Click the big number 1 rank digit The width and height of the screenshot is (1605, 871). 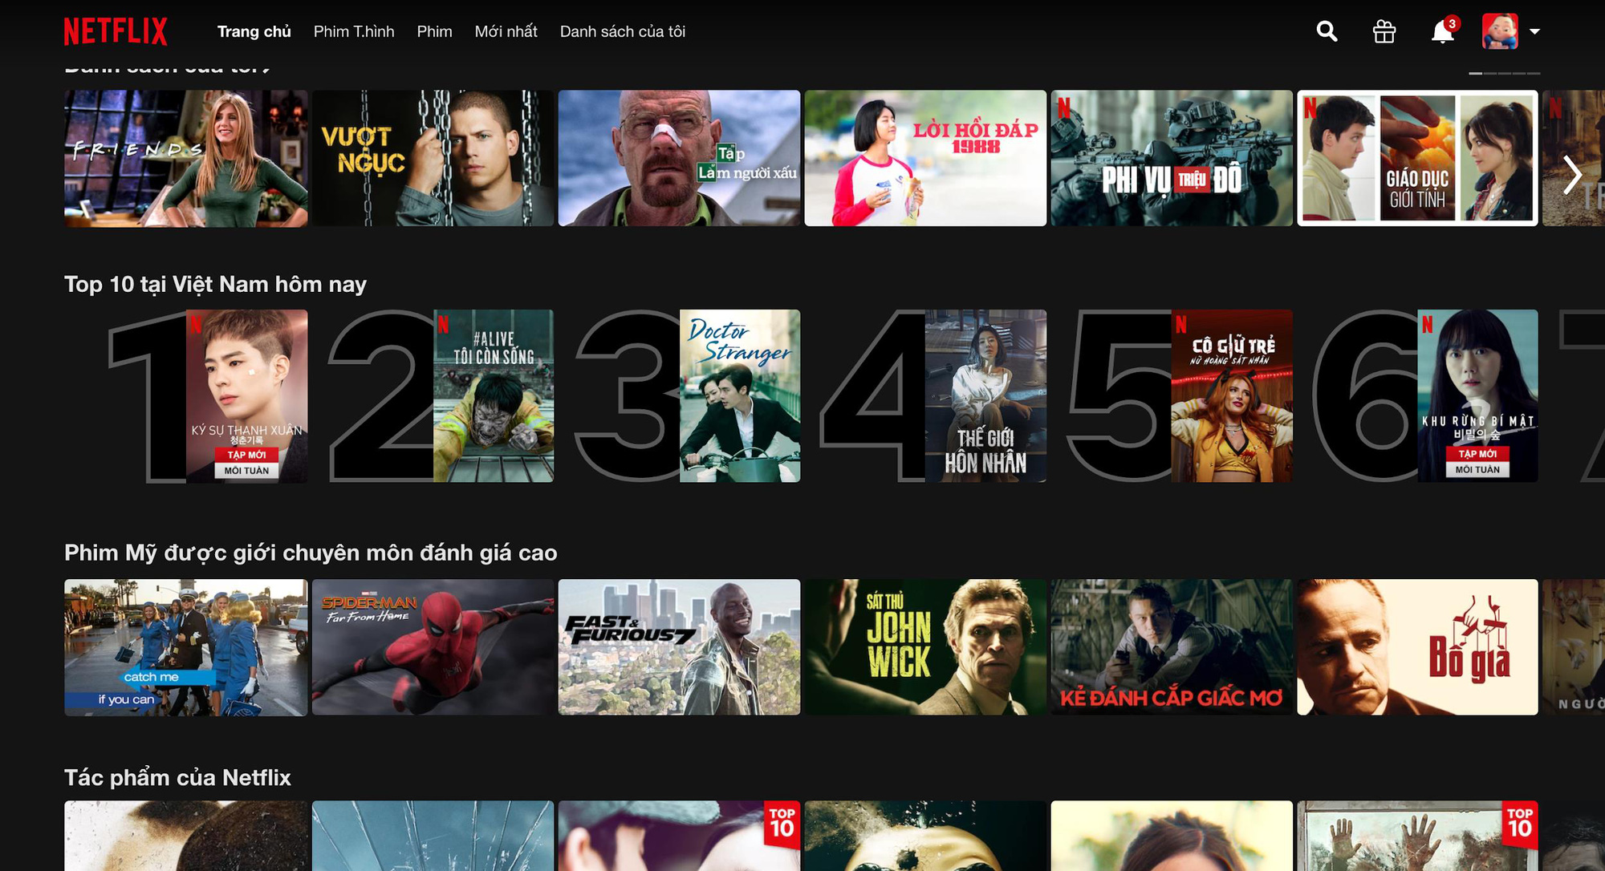pyautogui.click(x=148, y=396)
